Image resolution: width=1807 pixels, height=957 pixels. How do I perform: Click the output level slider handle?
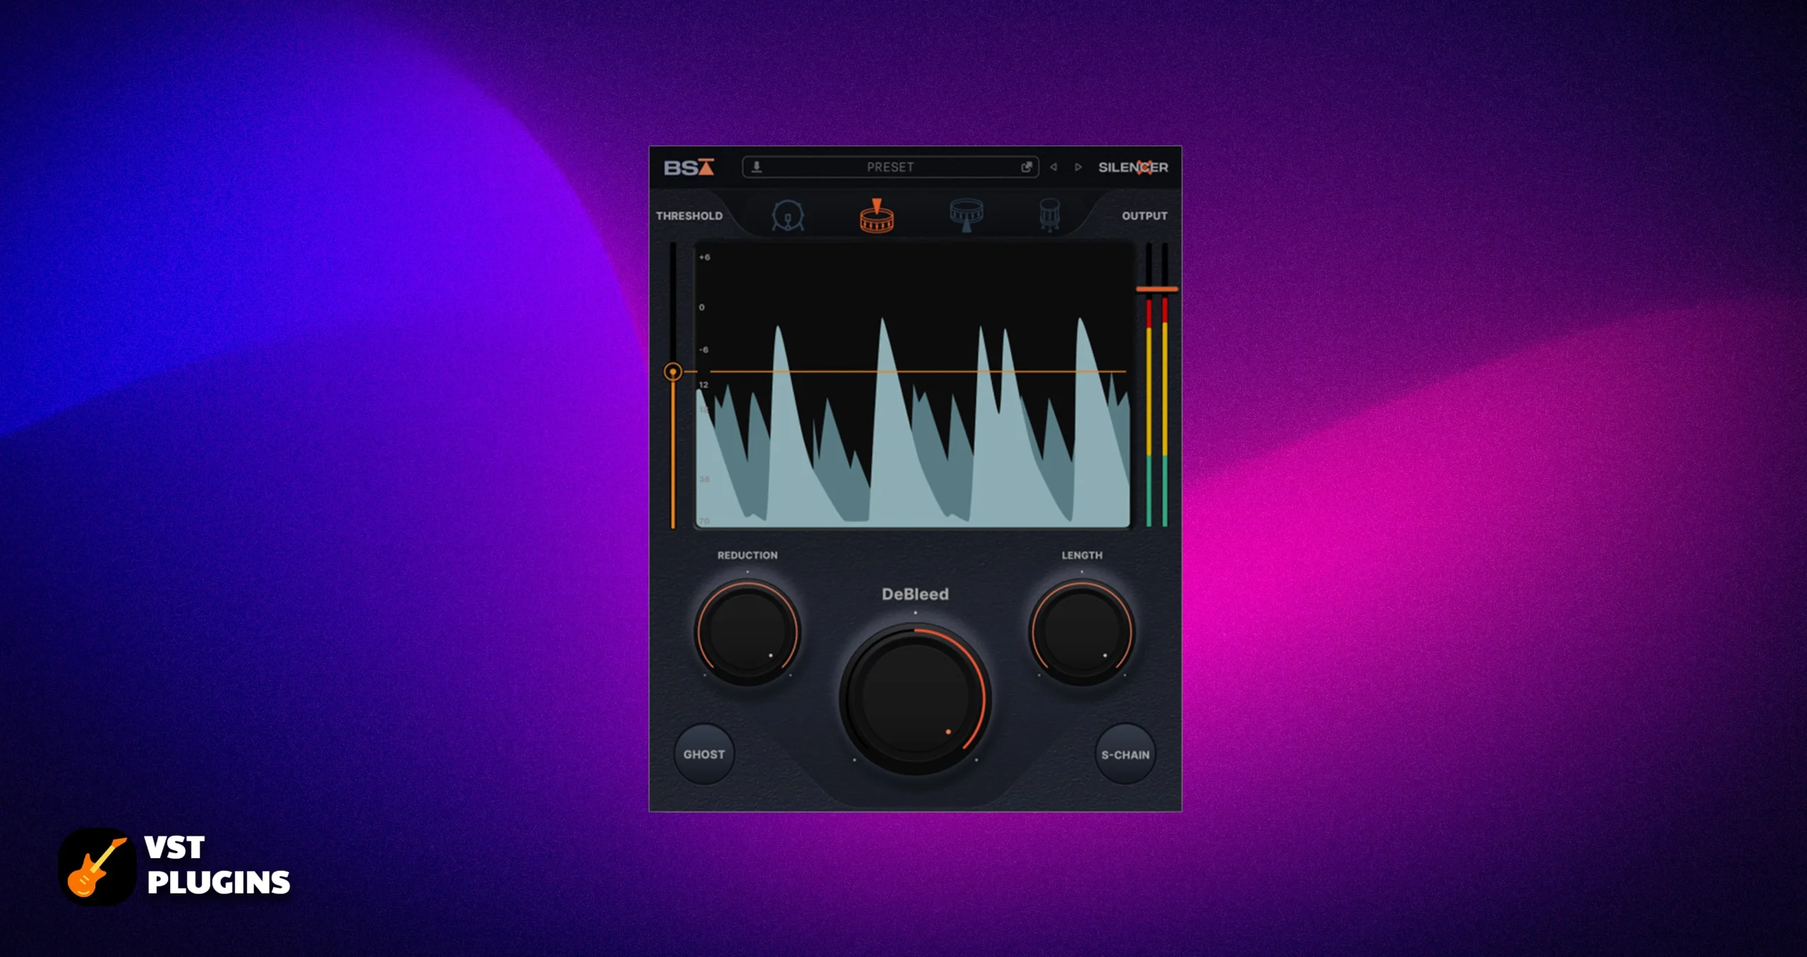pos(1156,289)
